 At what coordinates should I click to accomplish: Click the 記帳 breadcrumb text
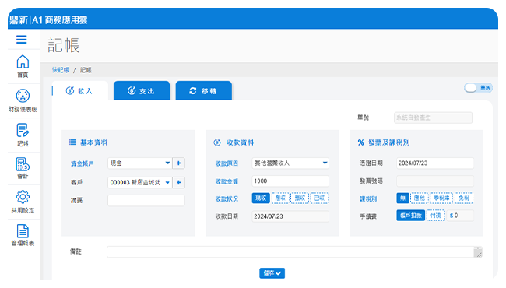[86, 70]
